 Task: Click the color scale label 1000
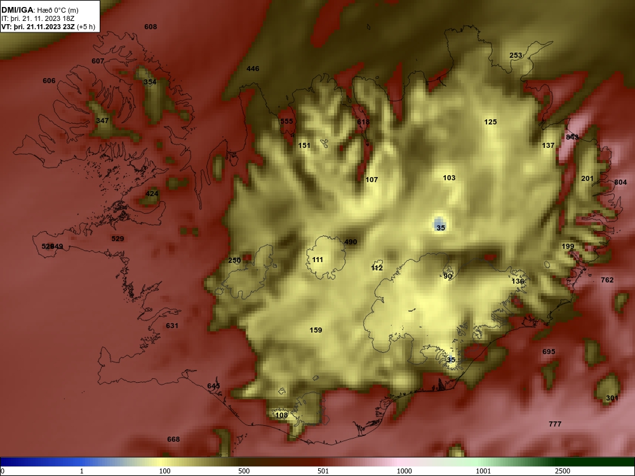pos(404,471)
